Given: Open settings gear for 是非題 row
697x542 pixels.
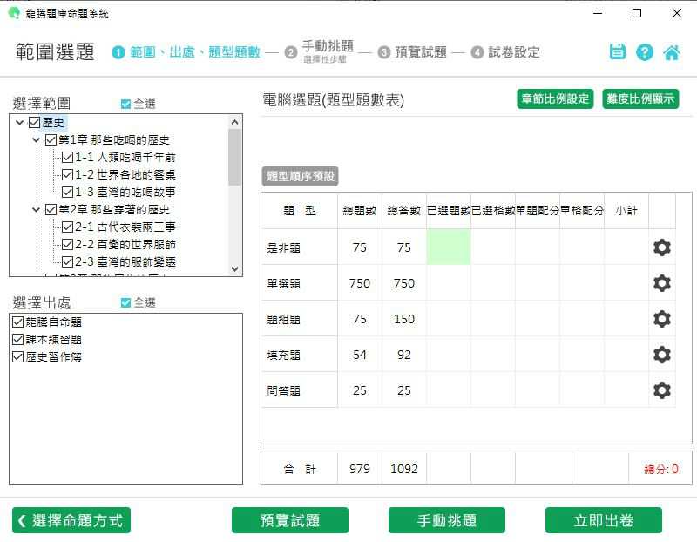Looking at the screenshot, I should [x=662, y=247].
